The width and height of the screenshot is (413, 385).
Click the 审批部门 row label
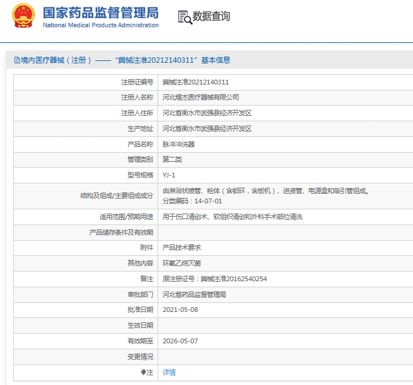pos(141,294)
